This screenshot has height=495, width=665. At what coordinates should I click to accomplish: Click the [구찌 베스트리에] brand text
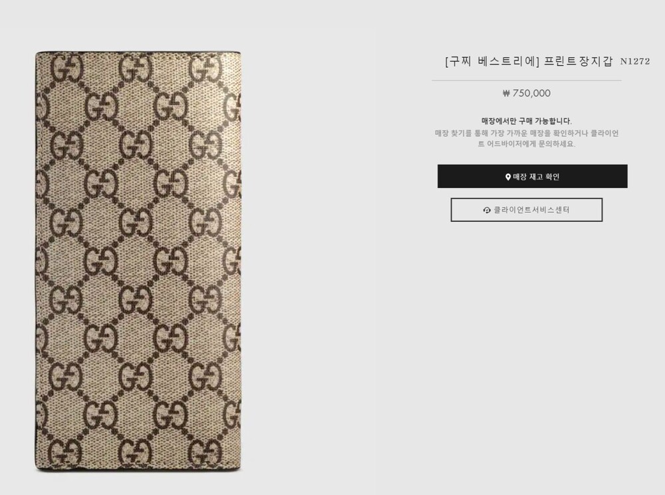click(492, 61)
